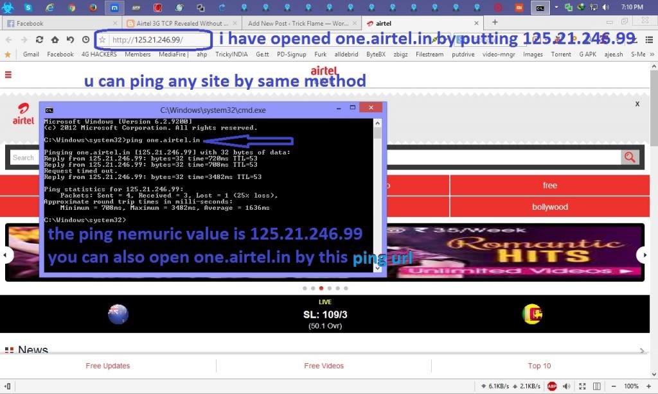Click the Top 10 link
Viewport: 658px width, 394px height.
pos(539,366)
